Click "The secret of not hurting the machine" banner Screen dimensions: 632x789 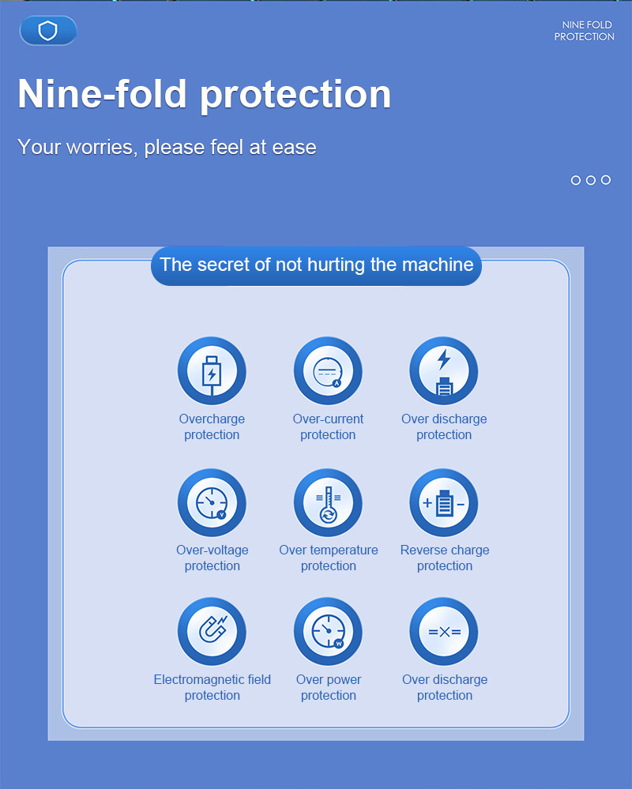[x=316, y=265]
